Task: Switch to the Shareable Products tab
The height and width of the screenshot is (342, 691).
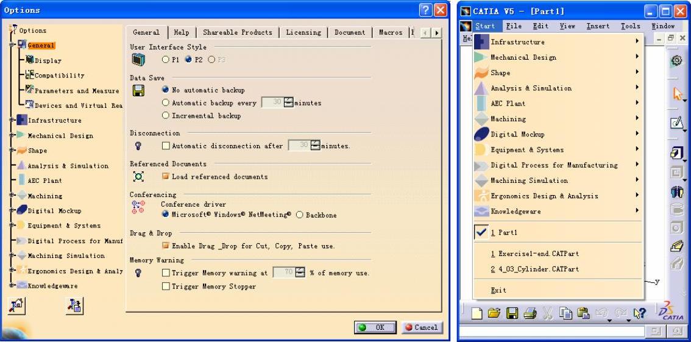Action: pyautogui.click(x=238, y=32)
